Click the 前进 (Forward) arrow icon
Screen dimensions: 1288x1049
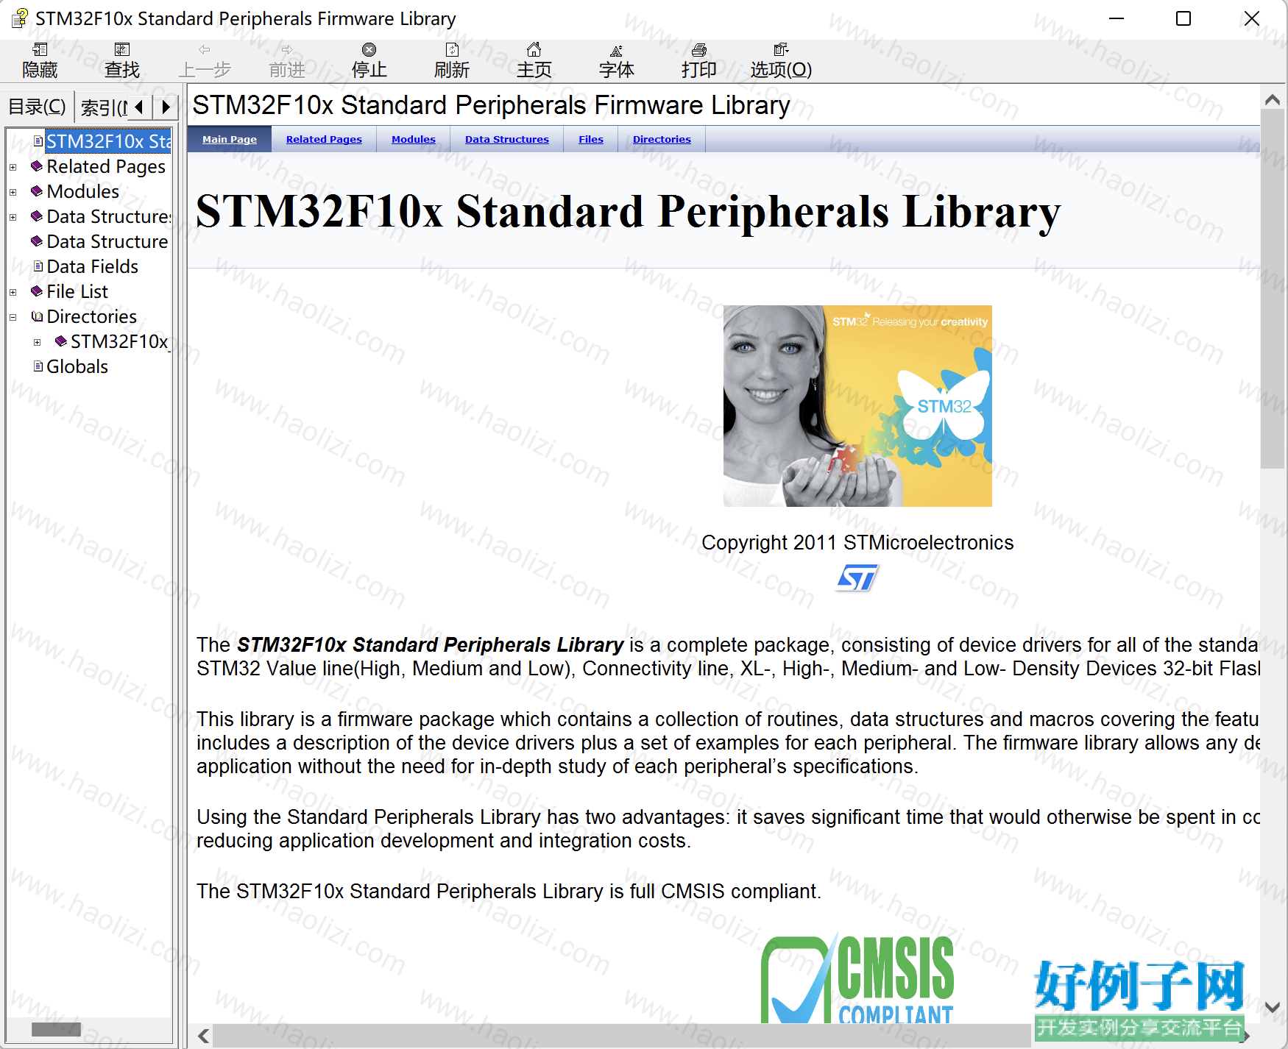coord(287,50)
